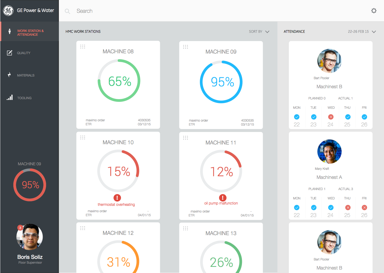Open the MACHINE 10 card title

118,142
